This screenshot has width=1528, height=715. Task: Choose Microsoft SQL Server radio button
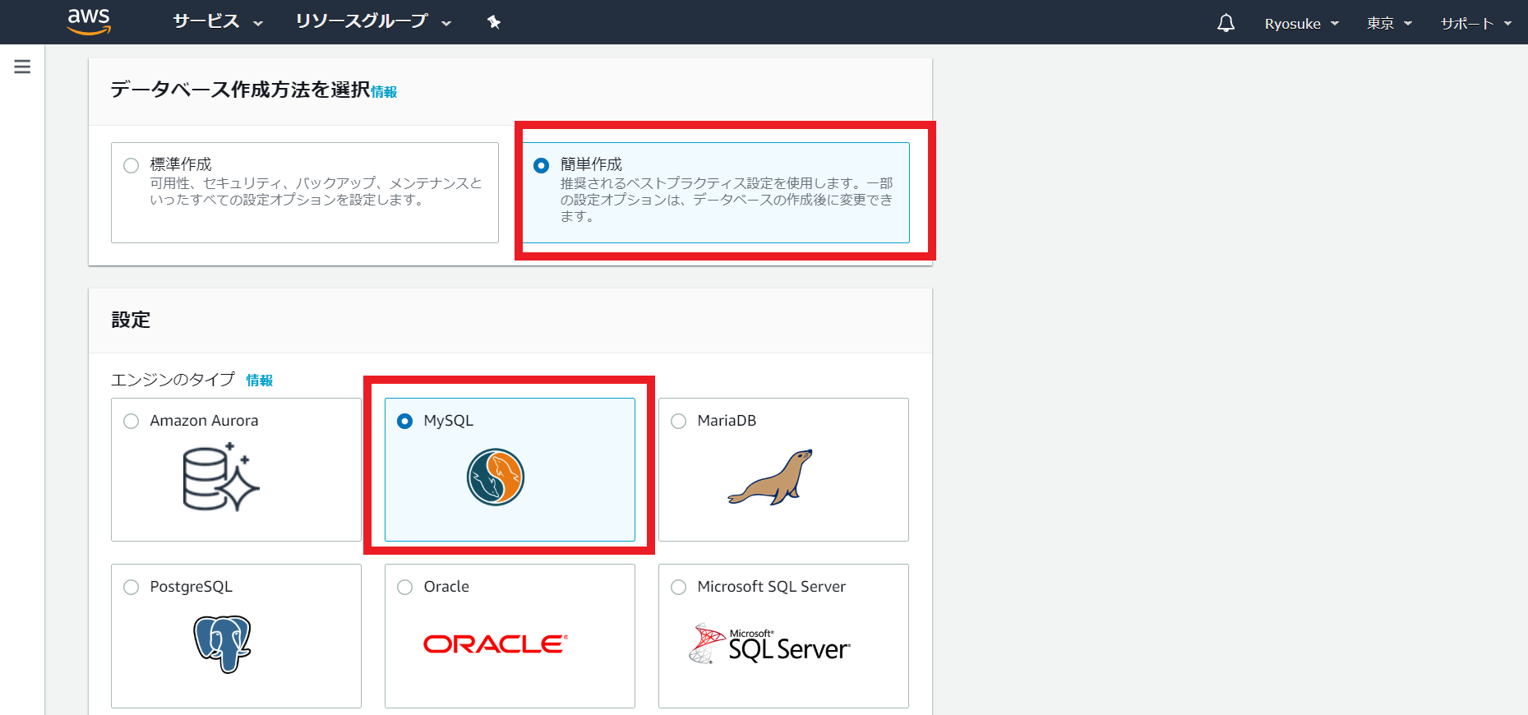(678, 587)
